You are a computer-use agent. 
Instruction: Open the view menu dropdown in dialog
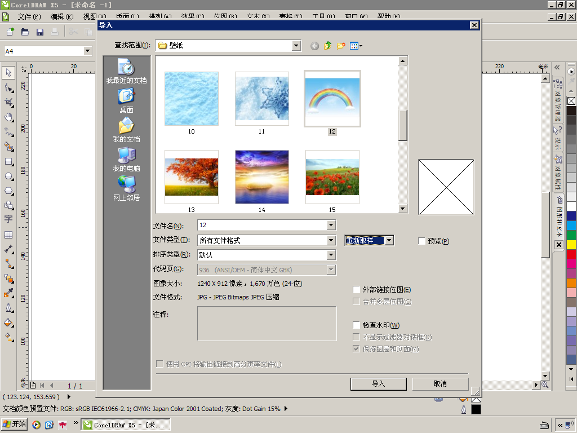pyautogui.click(x=356, y=46)
